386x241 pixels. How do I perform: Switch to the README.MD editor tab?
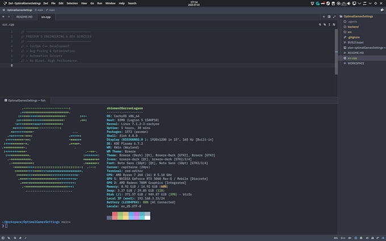24,16
